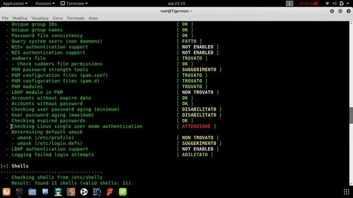Click 'Checking shells from /etc/shells' line
This screenshot has height=198, width=353.
click(x=57, y=177)
